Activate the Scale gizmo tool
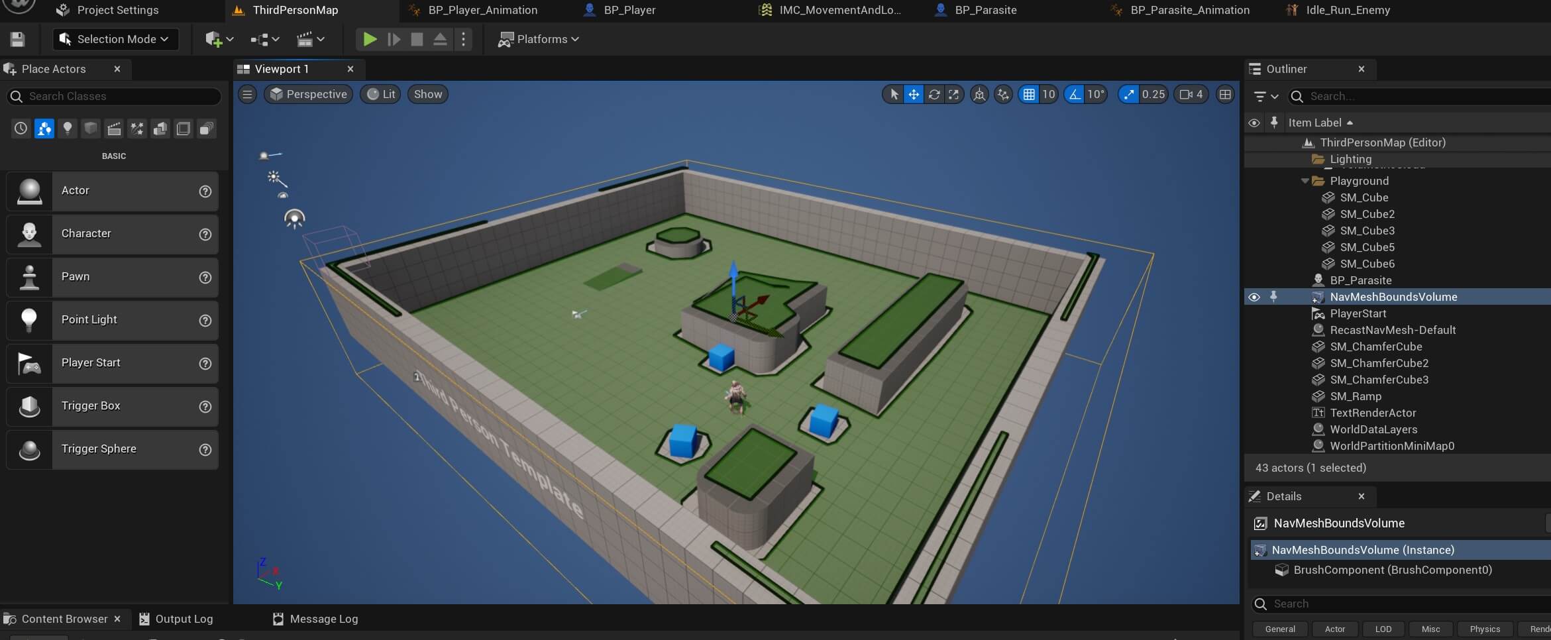The height and width of the screenshot is (640, 1551). tap(953, 94)
